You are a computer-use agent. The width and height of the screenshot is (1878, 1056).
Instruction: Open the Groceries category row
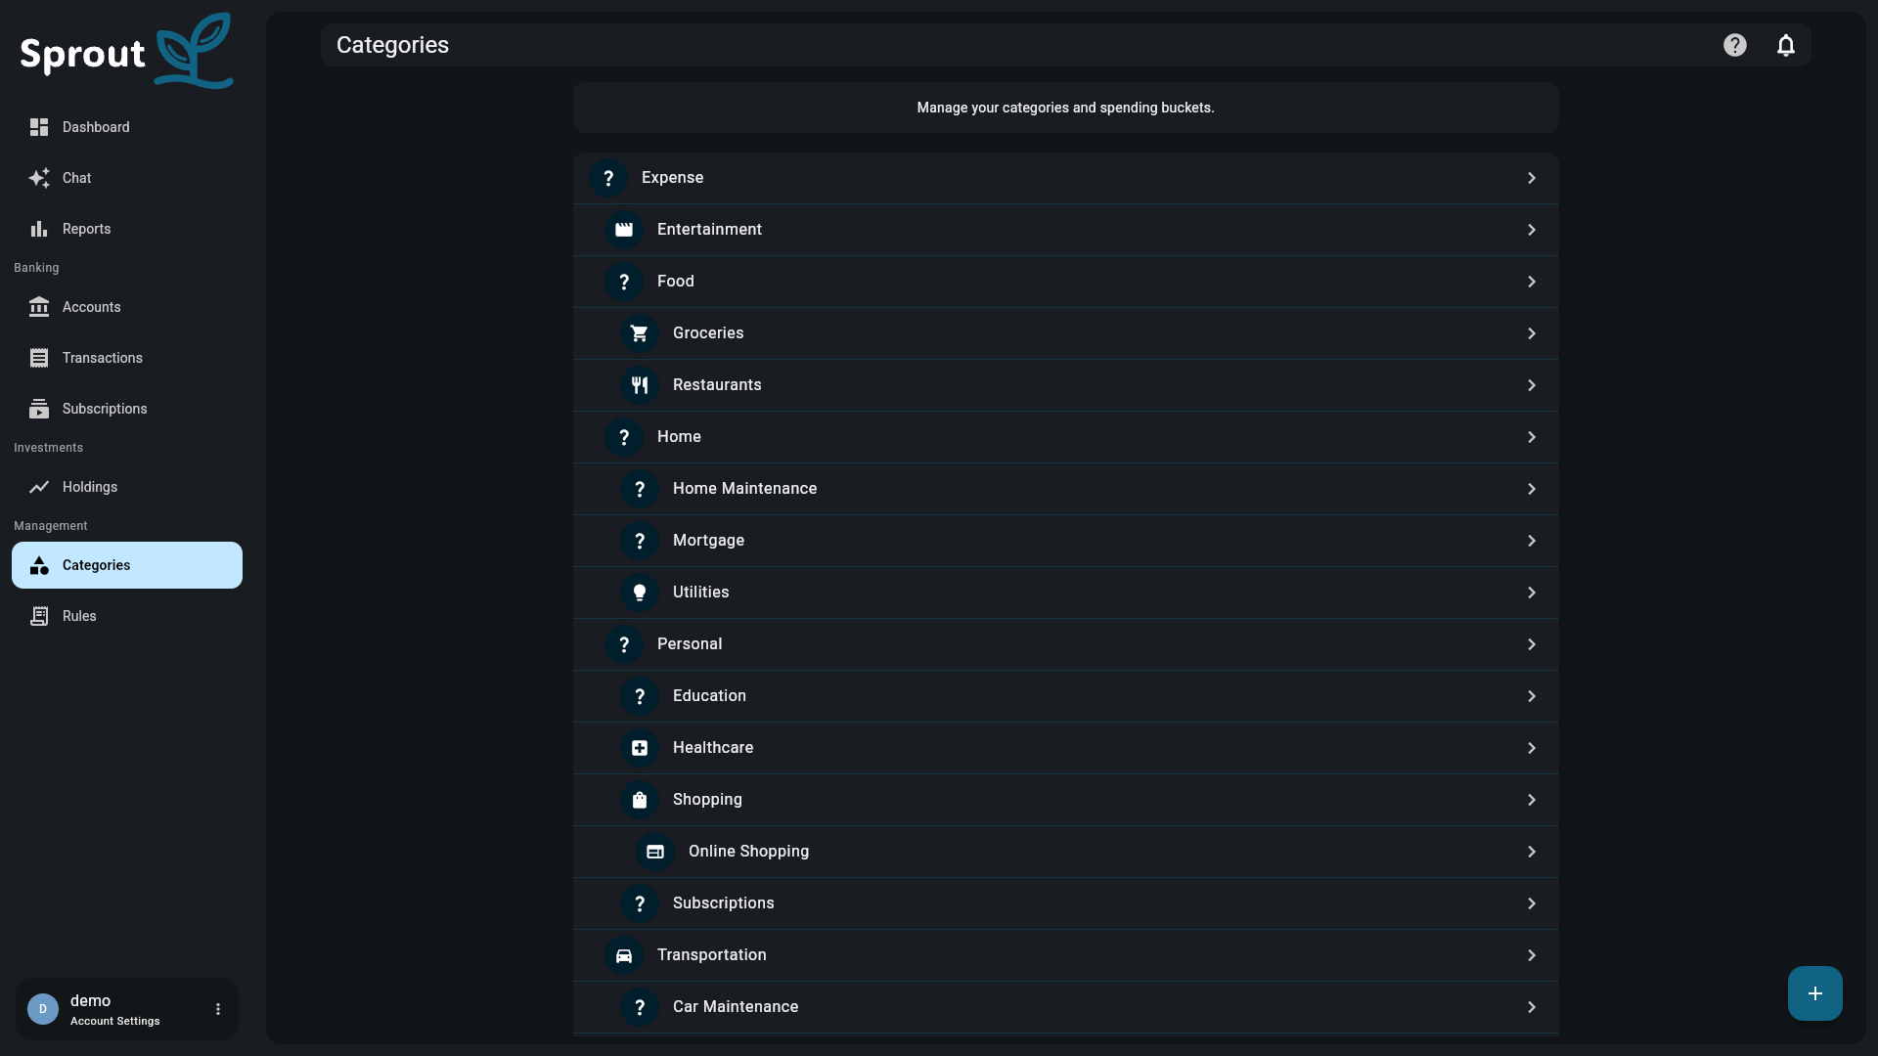(x=1066, y=333)
